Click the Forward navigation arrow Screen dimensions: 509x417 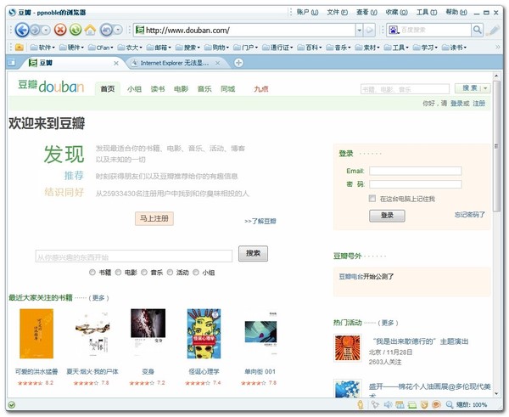[x=35, y=31]
